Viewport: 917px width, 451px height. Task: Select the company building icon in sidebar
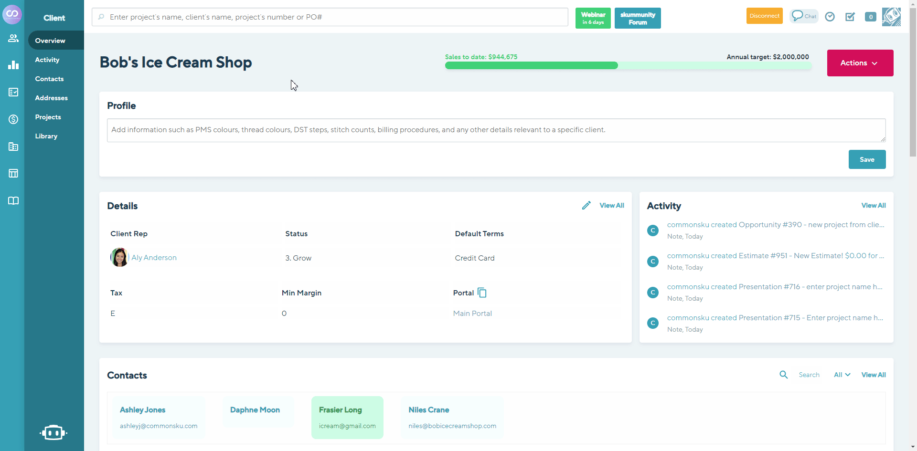[13, 147]
